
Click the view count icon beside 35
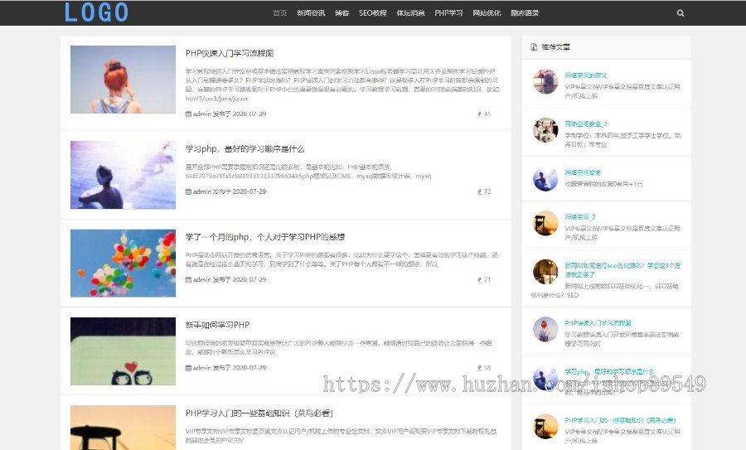(479, 114)
